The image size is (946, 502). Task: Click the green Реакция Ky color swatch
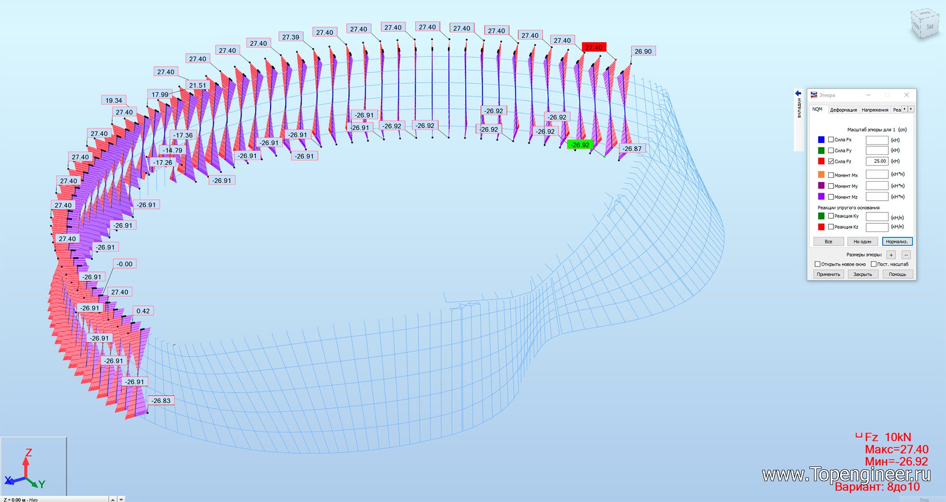pos(821,216)
